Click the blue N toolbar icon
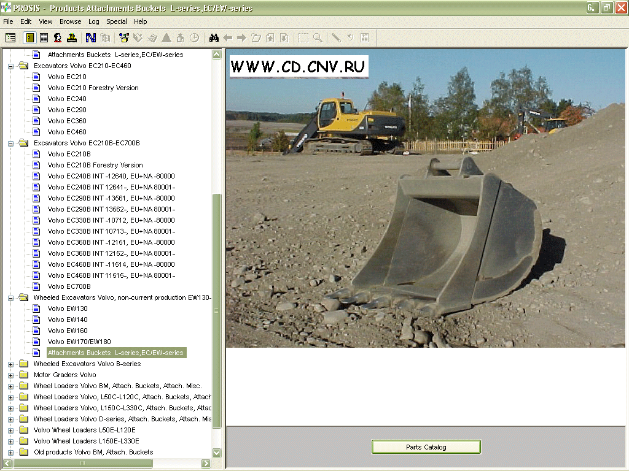629x471 pixels. point(91,38)
